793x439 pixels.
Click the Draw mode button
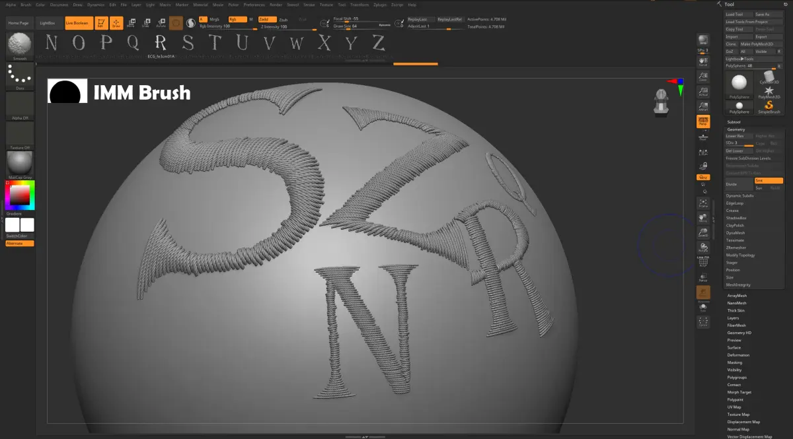click(x=116, y=23)
